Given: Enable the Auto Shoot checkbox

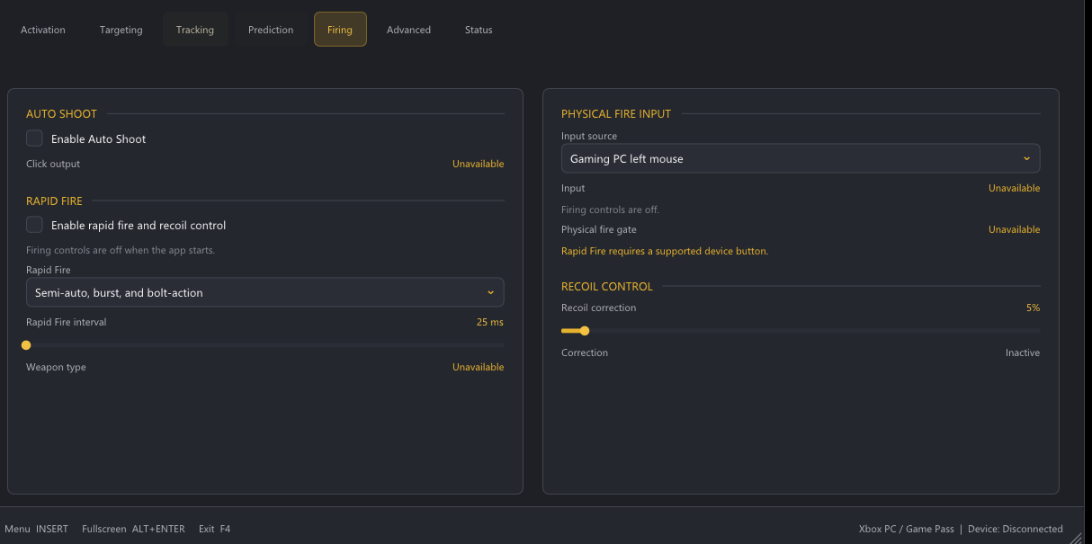Looking at the screenshot, I should (34, 138).
